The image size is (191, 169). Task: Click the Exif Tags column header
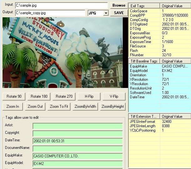click(144, 6)
